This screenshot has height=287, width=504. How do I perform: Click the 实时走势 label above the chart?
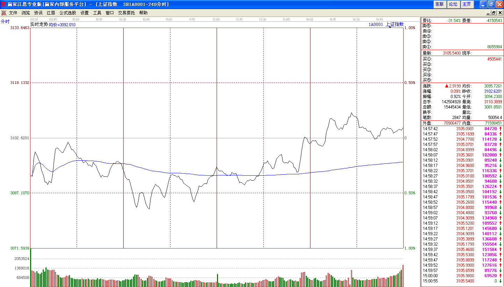click(x=39, y=24)
